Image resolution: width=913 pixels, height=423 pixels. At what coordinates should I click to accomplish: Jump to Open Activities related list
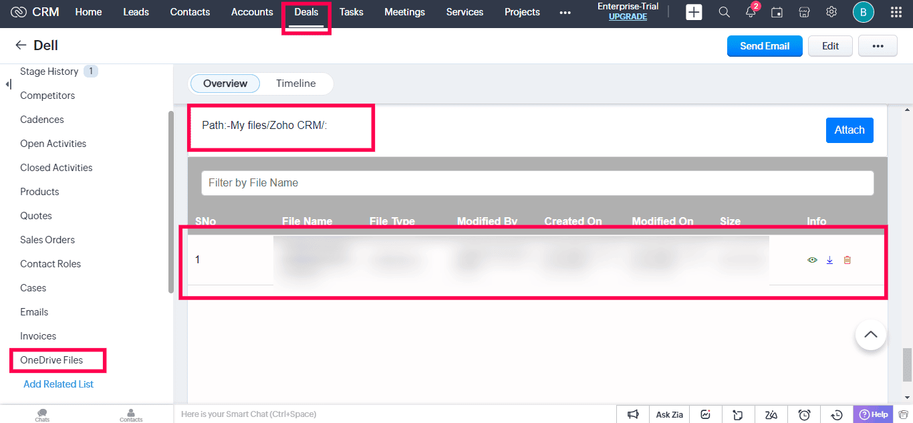[x=53, y=144]
